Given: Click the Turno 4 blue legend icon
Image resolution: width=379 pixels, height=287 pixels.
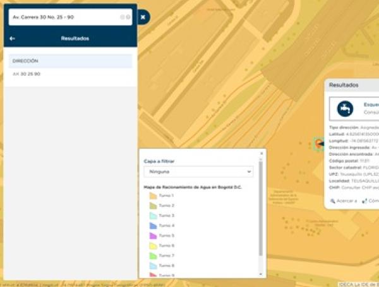Looking at the screenshot, I should (152, 226).
